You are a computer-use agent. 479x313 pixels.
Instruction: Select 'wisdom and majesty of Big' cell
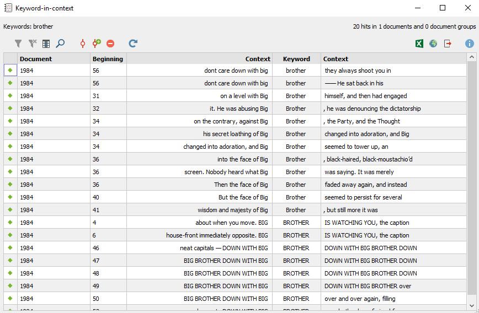pyautogui.click(x=199, y=209)
